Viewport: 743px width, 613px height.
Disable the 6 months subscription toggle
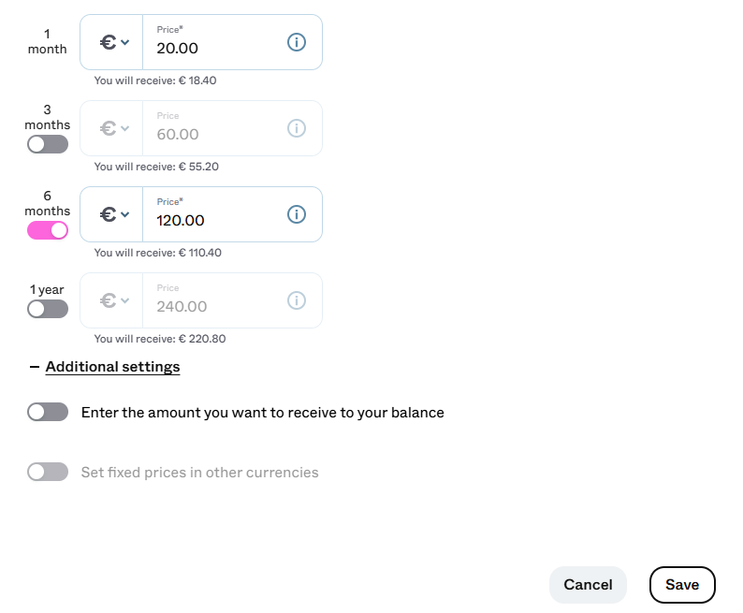[x=48, y=231]
